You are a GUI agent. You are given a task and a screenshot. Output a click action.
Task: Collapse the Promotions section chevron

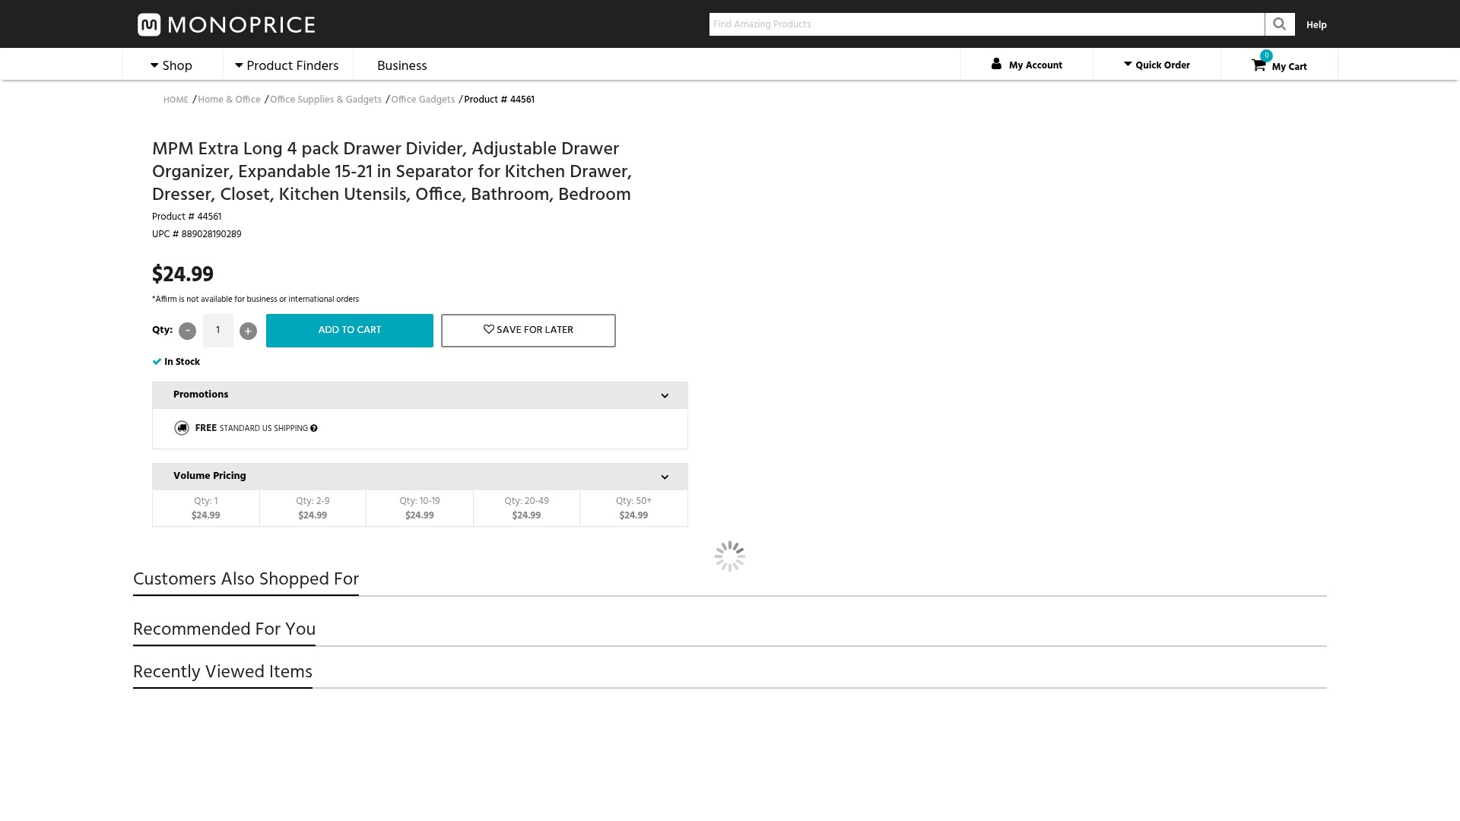tap(665, 395)
